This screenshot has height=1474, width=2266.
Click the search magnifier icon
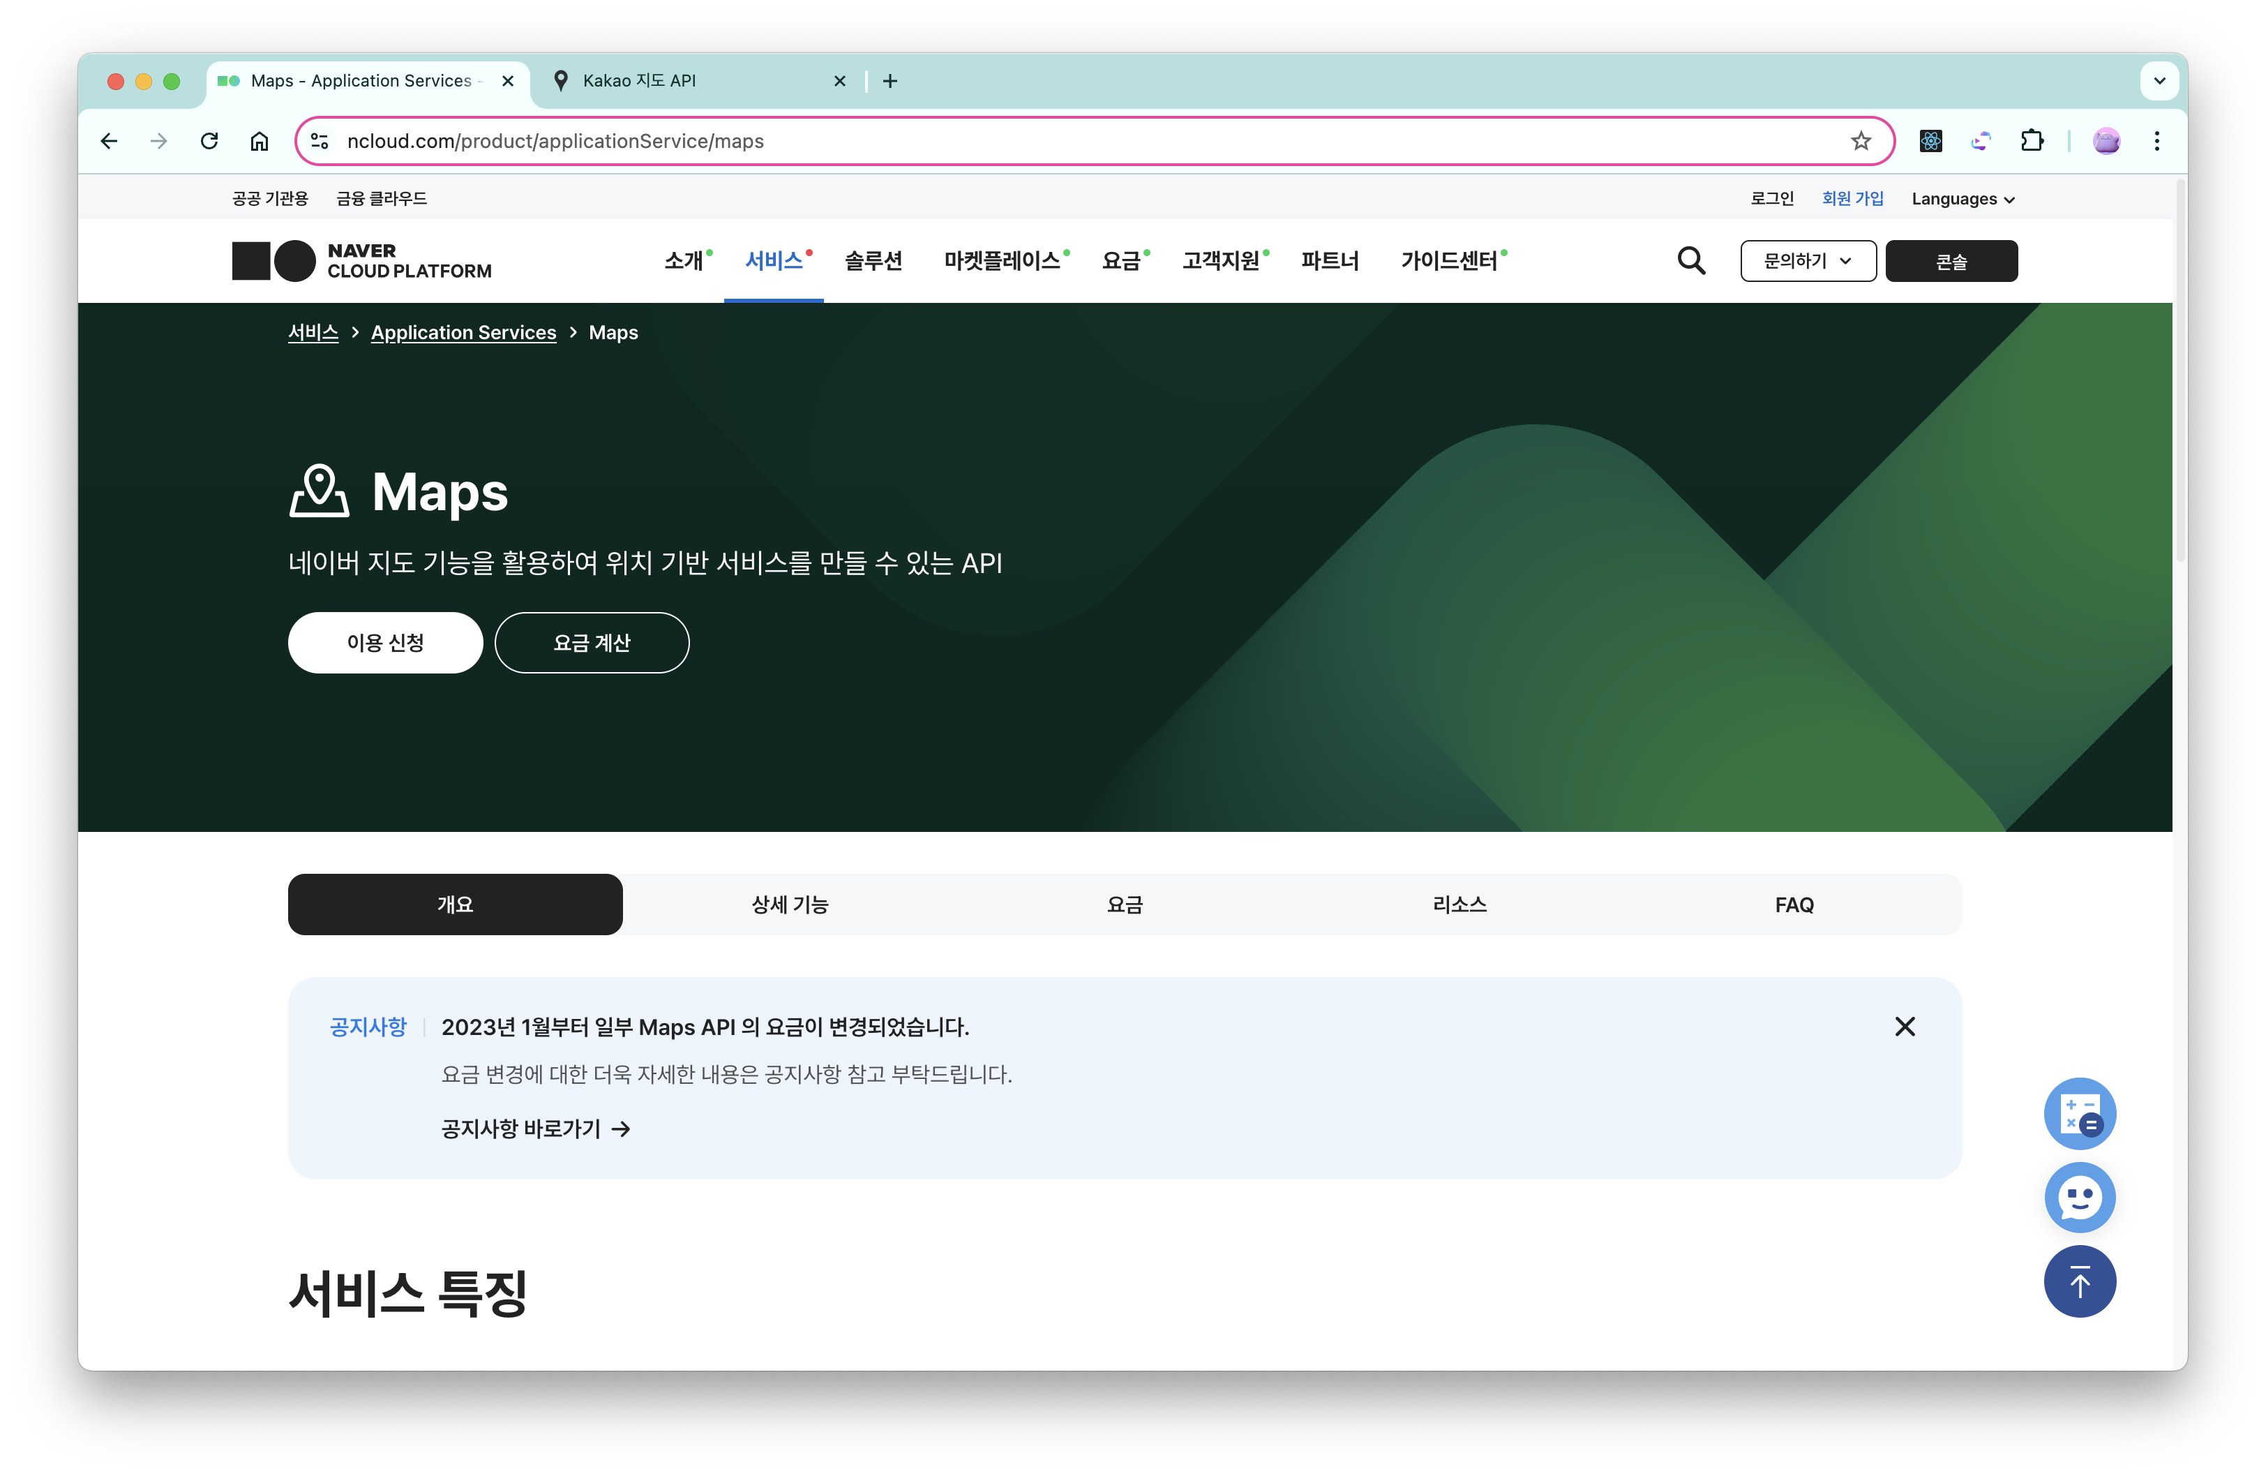tap(1691, 260)
